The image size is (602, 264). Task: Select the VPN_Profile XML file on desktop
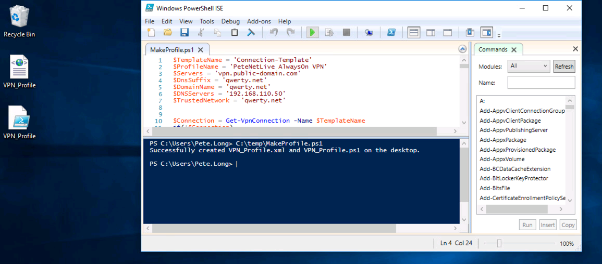pos(19,72)
